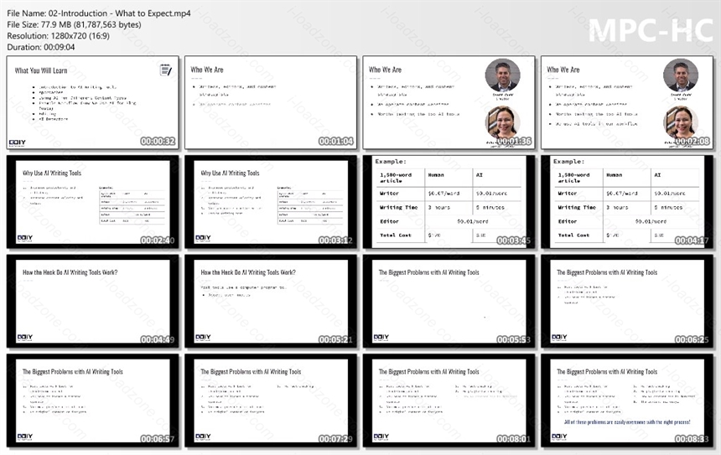This screenshot has width=721, height=455.
Task: Open the thumbnail at 00:04:49
Action: (x=93, y=301)
